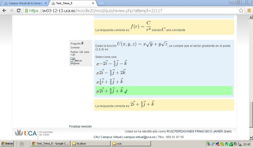Viewport: 253px width, 148px height.
Task: Select radio option −2i − 5/2 j − k
Action: point(98,64)
